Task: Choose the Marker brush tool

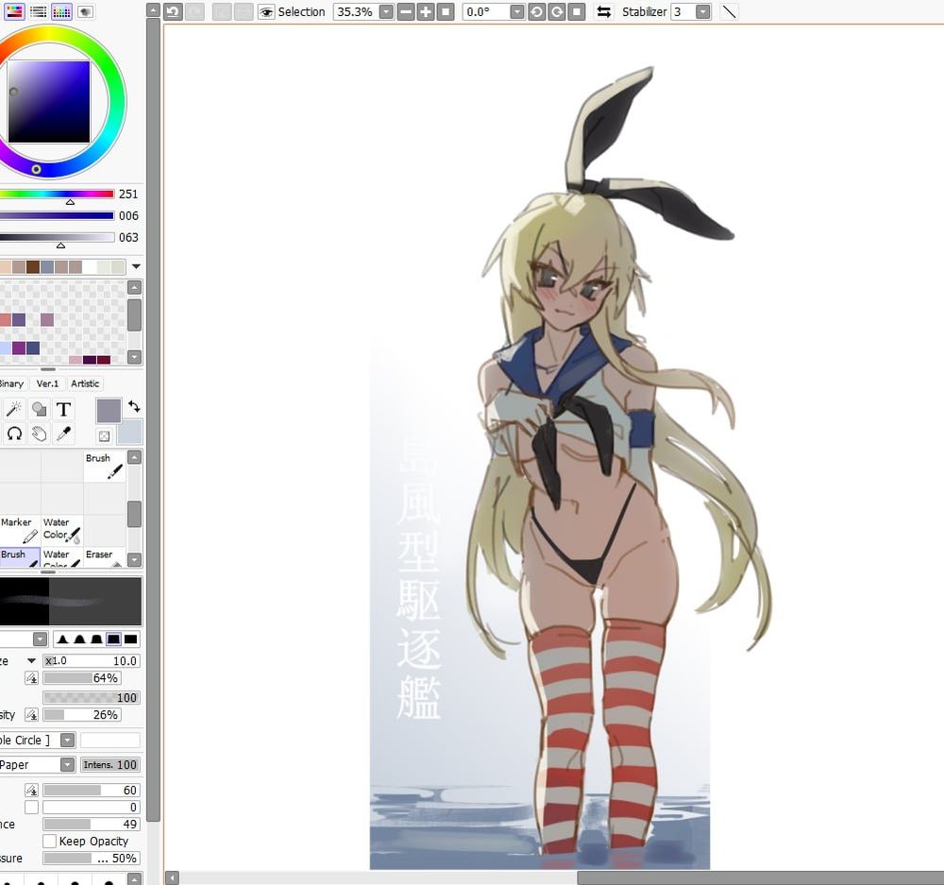Action: pos(20,530)
